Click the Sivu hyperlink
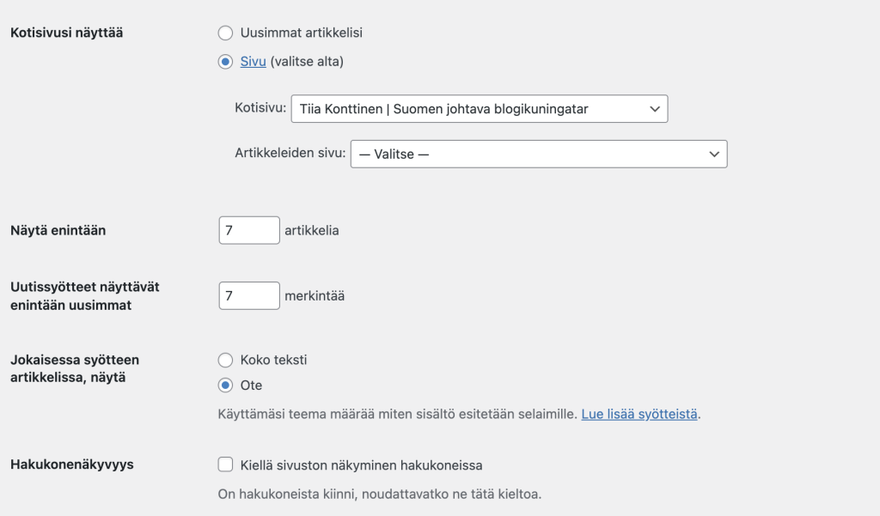Image resolution: width=880 pixels, height=516 pixels. click(x=254, y=61)
